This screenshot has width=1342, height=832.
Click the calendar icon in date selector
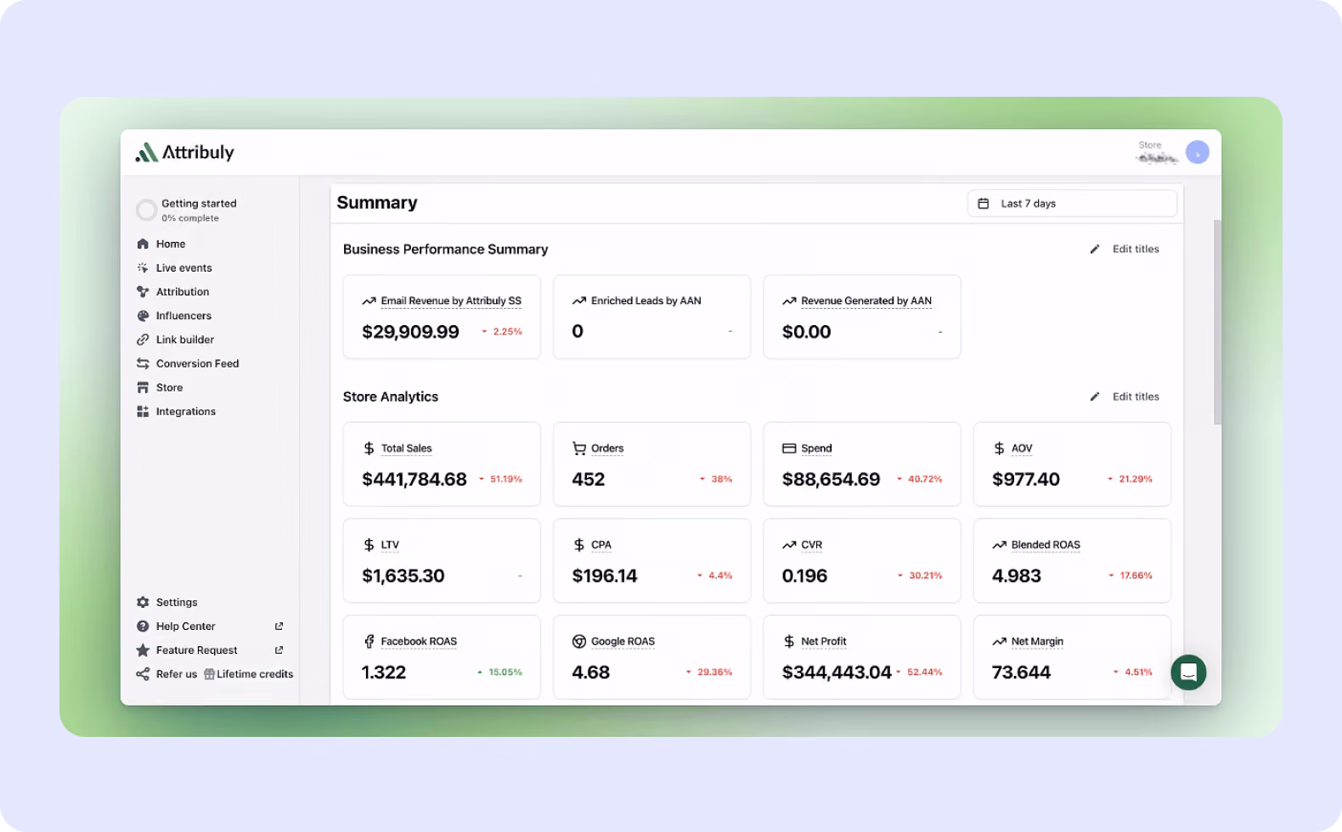(984, 204)
